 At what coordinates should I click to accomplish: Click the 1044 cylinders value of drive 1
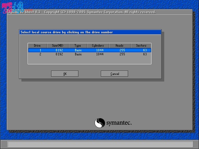coord(100,50)
